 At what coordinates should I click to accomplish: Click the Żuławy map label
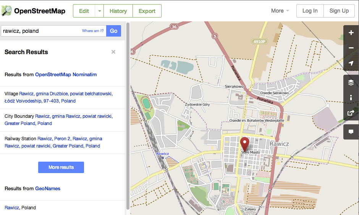point(250,209)
